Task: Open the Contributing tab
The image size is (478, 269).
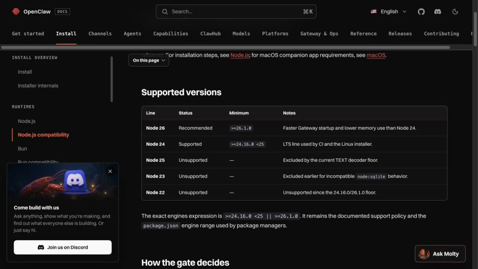Action: click(x=441, y=33)
